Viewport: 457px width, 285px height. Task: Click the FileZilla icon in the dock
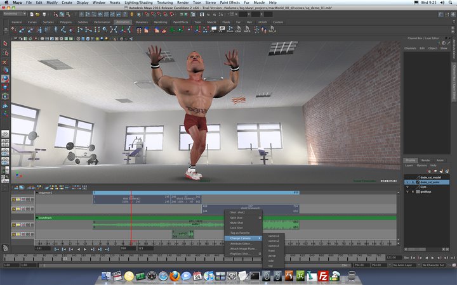pos(323,275)
